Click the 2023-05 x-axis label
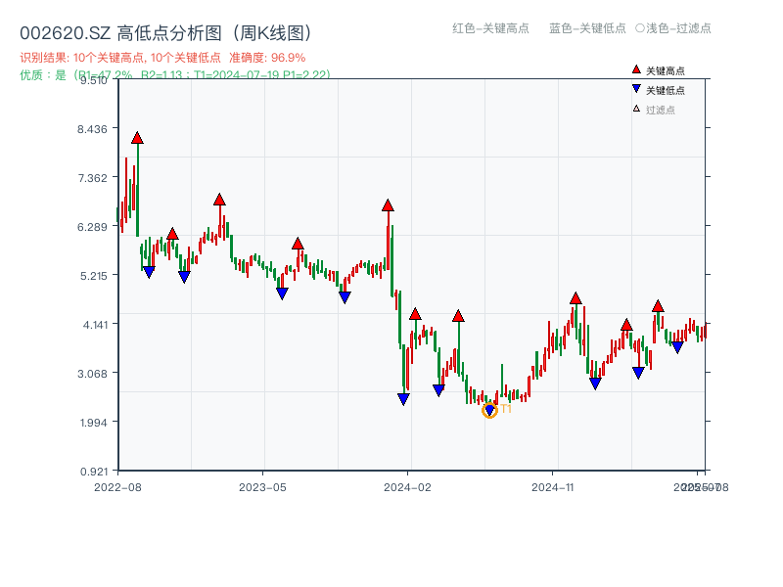This screenshot has height=587, width=783. tap(262, 487)
